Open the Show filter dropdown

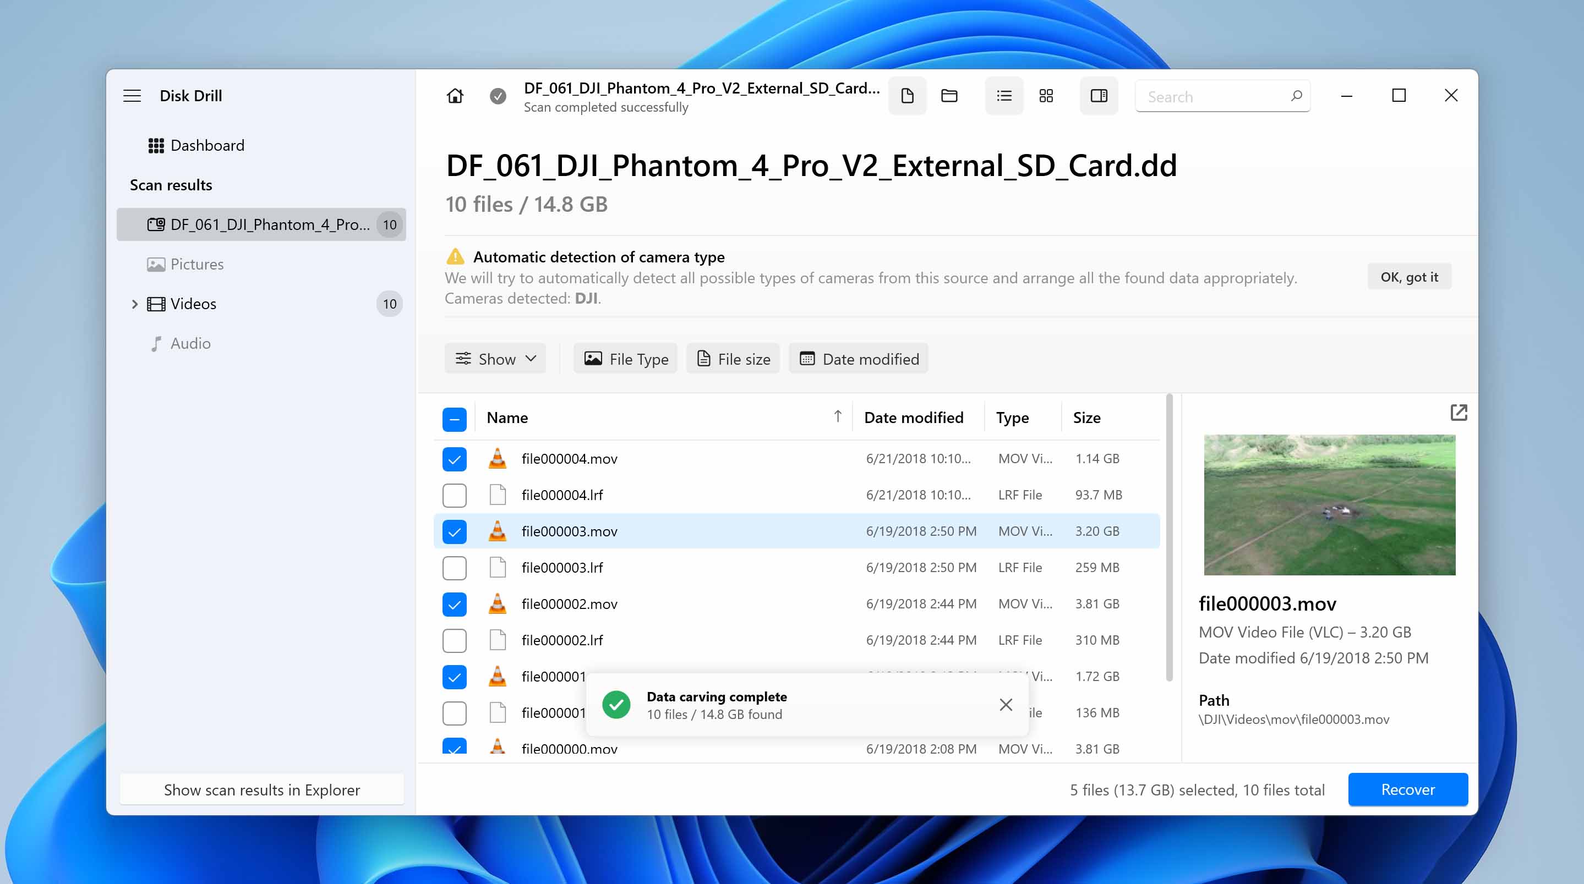495,359
